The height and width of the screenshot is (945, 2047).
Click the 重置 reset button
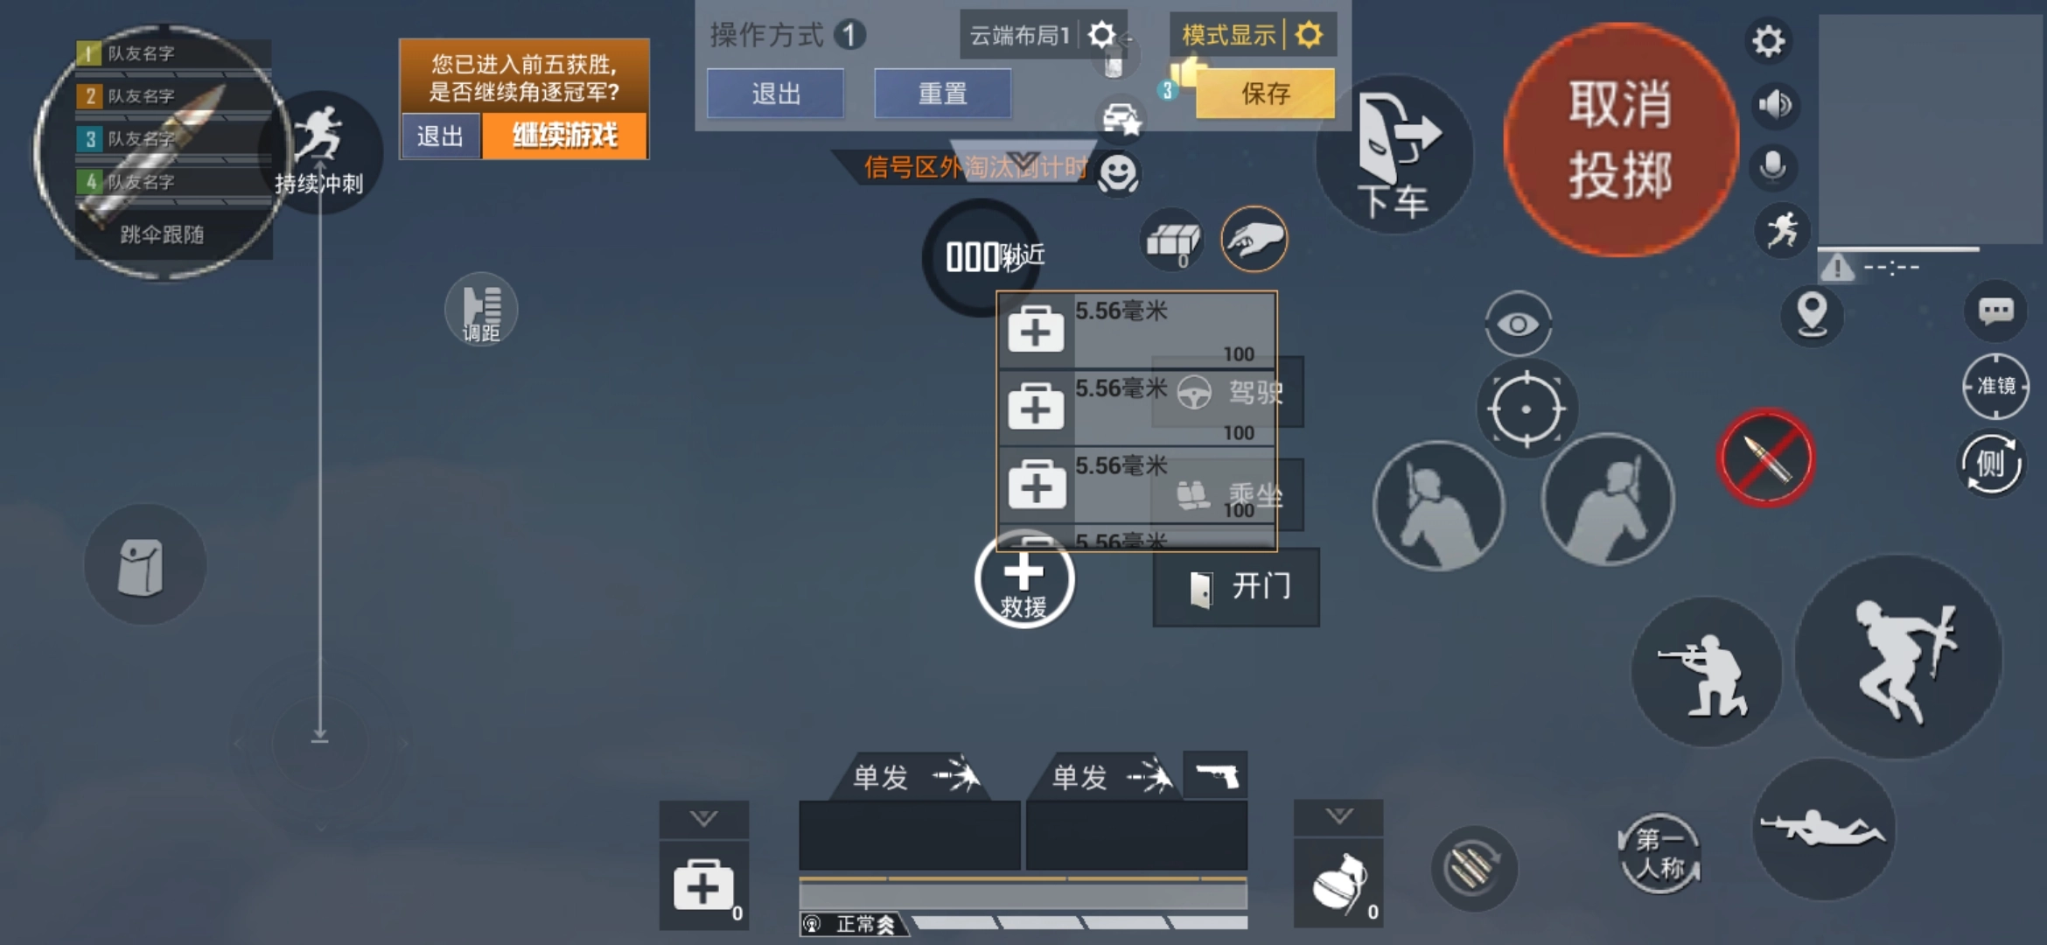pyautogui.click(x=942, y=94)
